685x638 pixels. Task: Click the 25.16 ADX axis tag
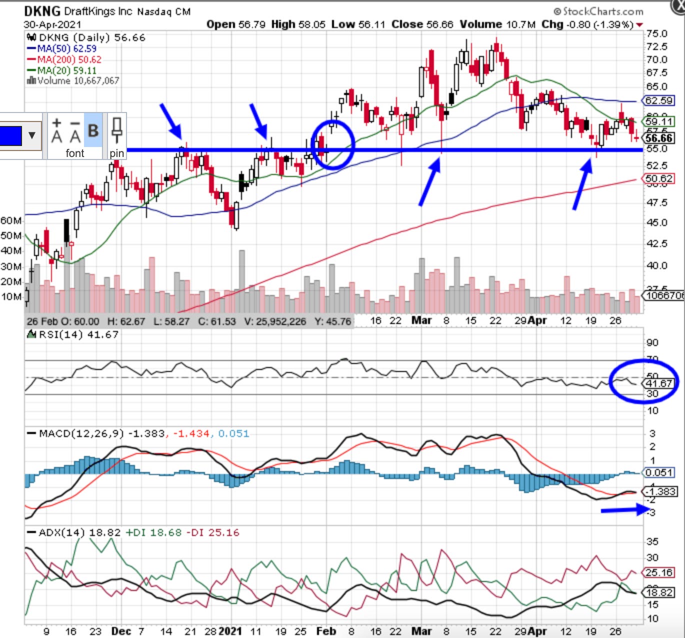tap(658, 572)
